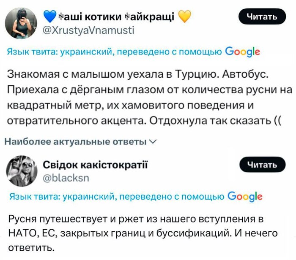Image resolution: width=296 pixels, height=260 pixels.
Task: Click the yellow heart emoji in display name
Action: [x=184, y=16]
